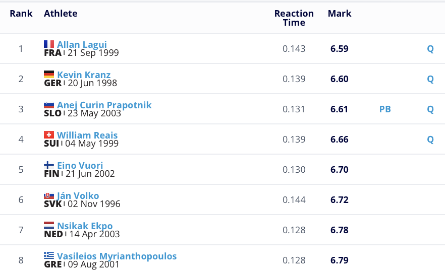Click the Finnish flag icon
Viewport: 445px width, 273px height.
(x=49, y=165)
